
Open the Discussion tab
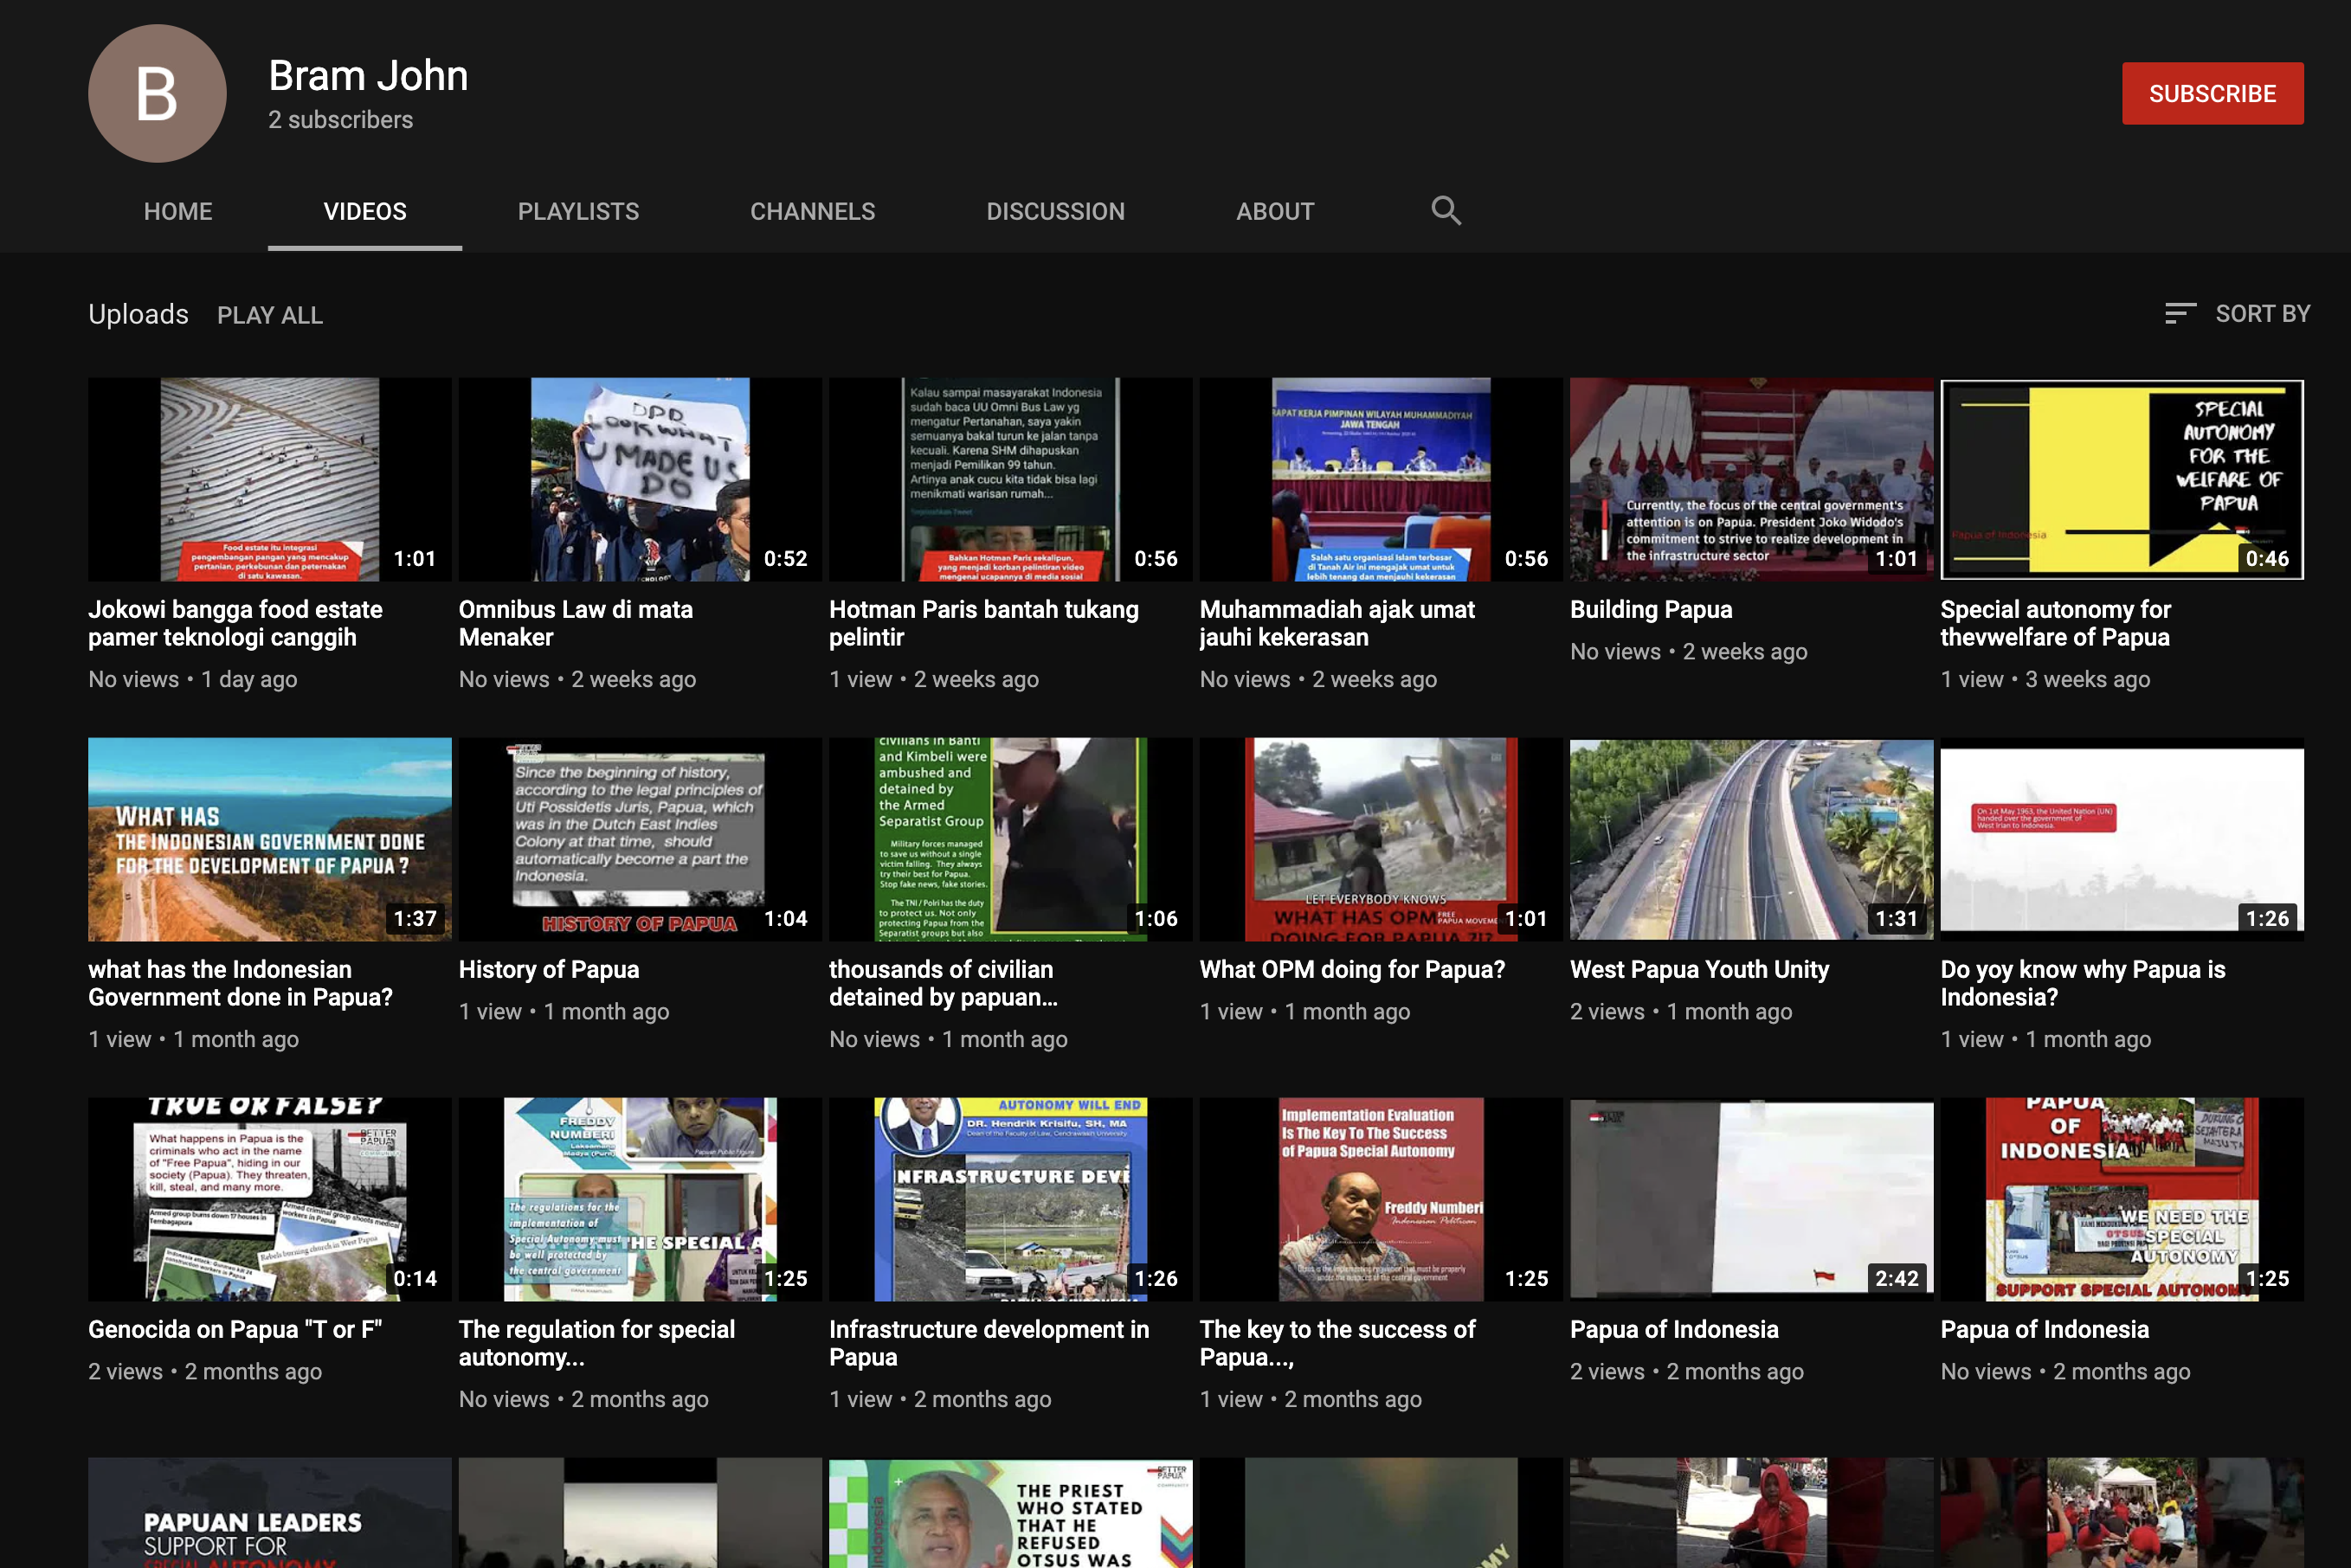pos(1055,212)
